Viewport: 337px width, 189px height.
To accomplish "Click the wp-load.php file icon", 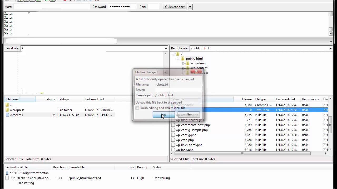I will (x=173, y=150).
